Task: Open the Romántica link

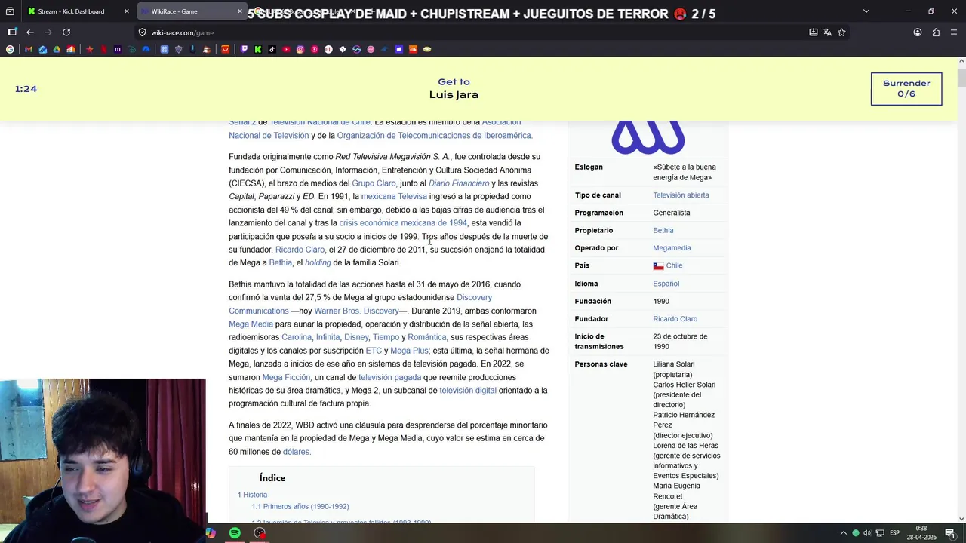Action: [x=426, y=337]
